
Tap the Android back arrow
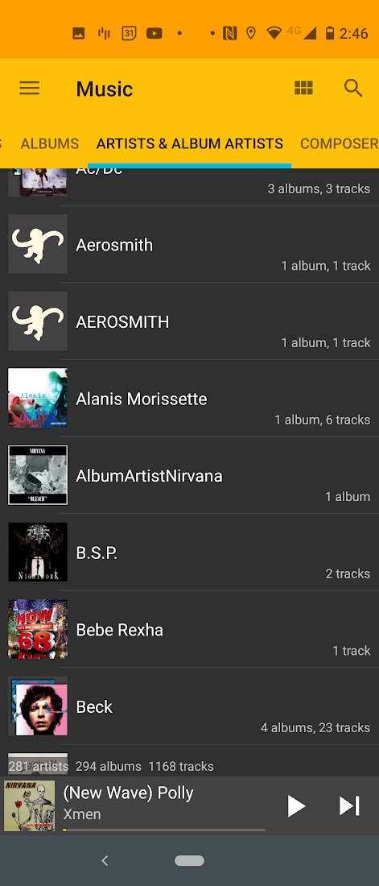[x=104, y=860]
